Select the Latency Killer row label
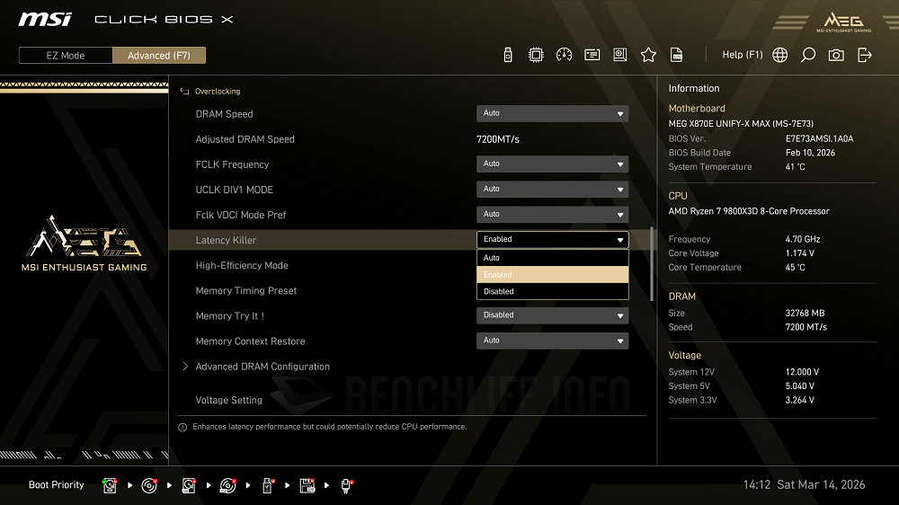 point(226,240)
